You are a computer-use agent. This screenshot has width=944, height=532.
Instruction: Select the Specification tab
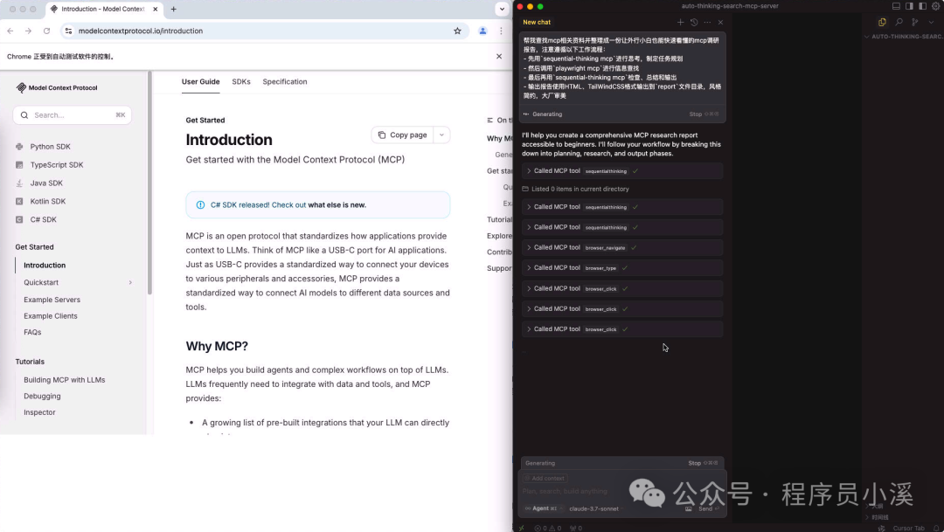point(284,81)
